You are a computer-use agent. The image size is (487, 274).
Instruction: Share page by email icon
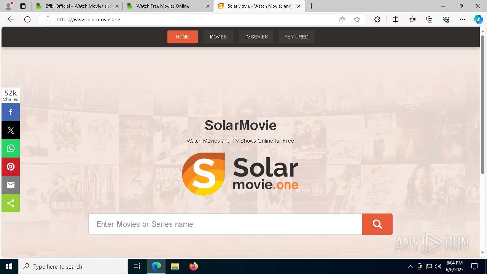click(x=11, y=185)
